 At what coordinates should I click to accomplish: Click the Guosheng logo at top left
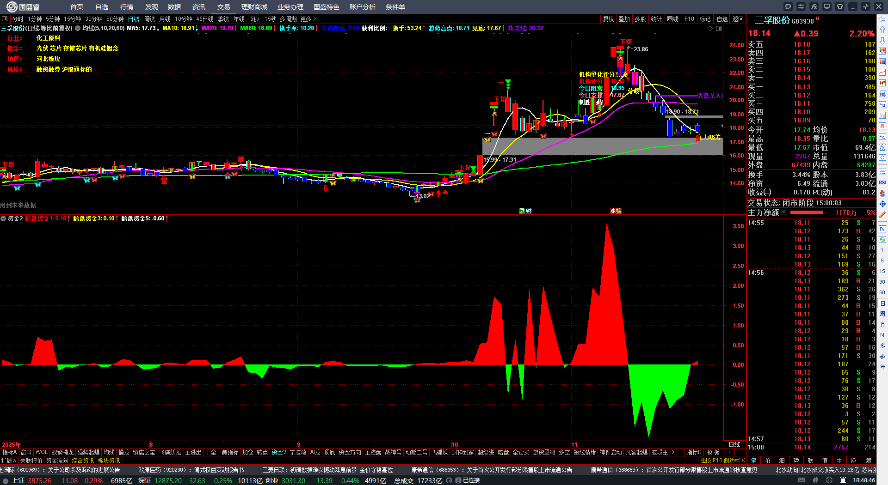[23, 7]
